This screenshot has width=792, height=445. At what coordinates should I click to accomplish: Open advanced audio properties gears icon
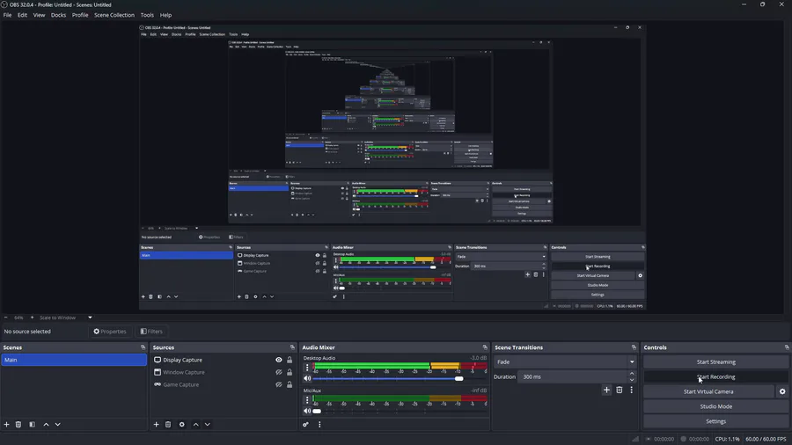305,424
